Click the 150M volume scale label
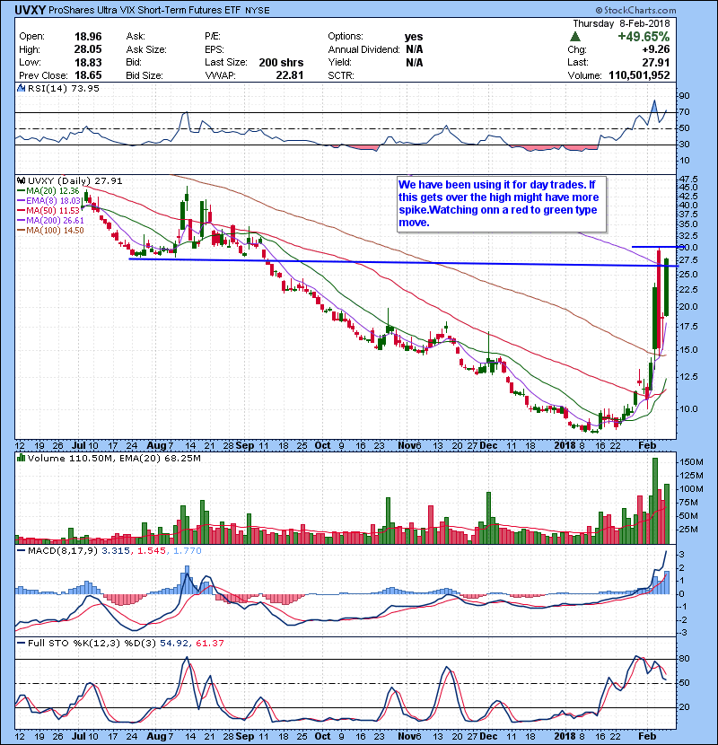 (691, 462)
